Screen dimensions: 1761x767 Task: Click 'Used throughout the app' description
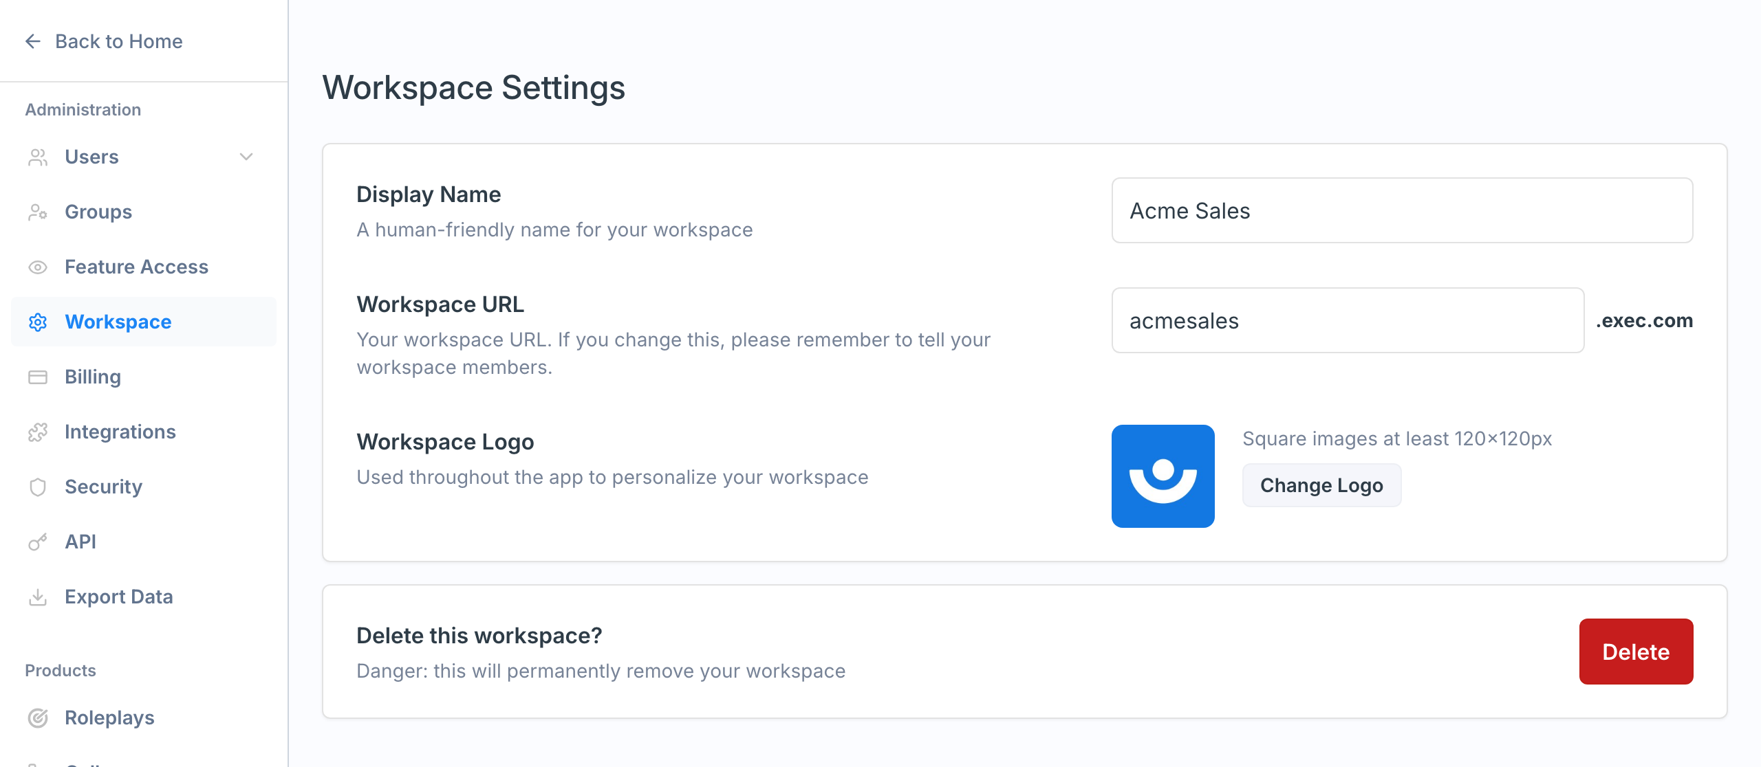tap(612, 477)
